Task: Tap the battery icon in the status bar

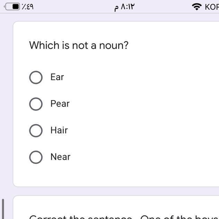Action: (12, 7)
